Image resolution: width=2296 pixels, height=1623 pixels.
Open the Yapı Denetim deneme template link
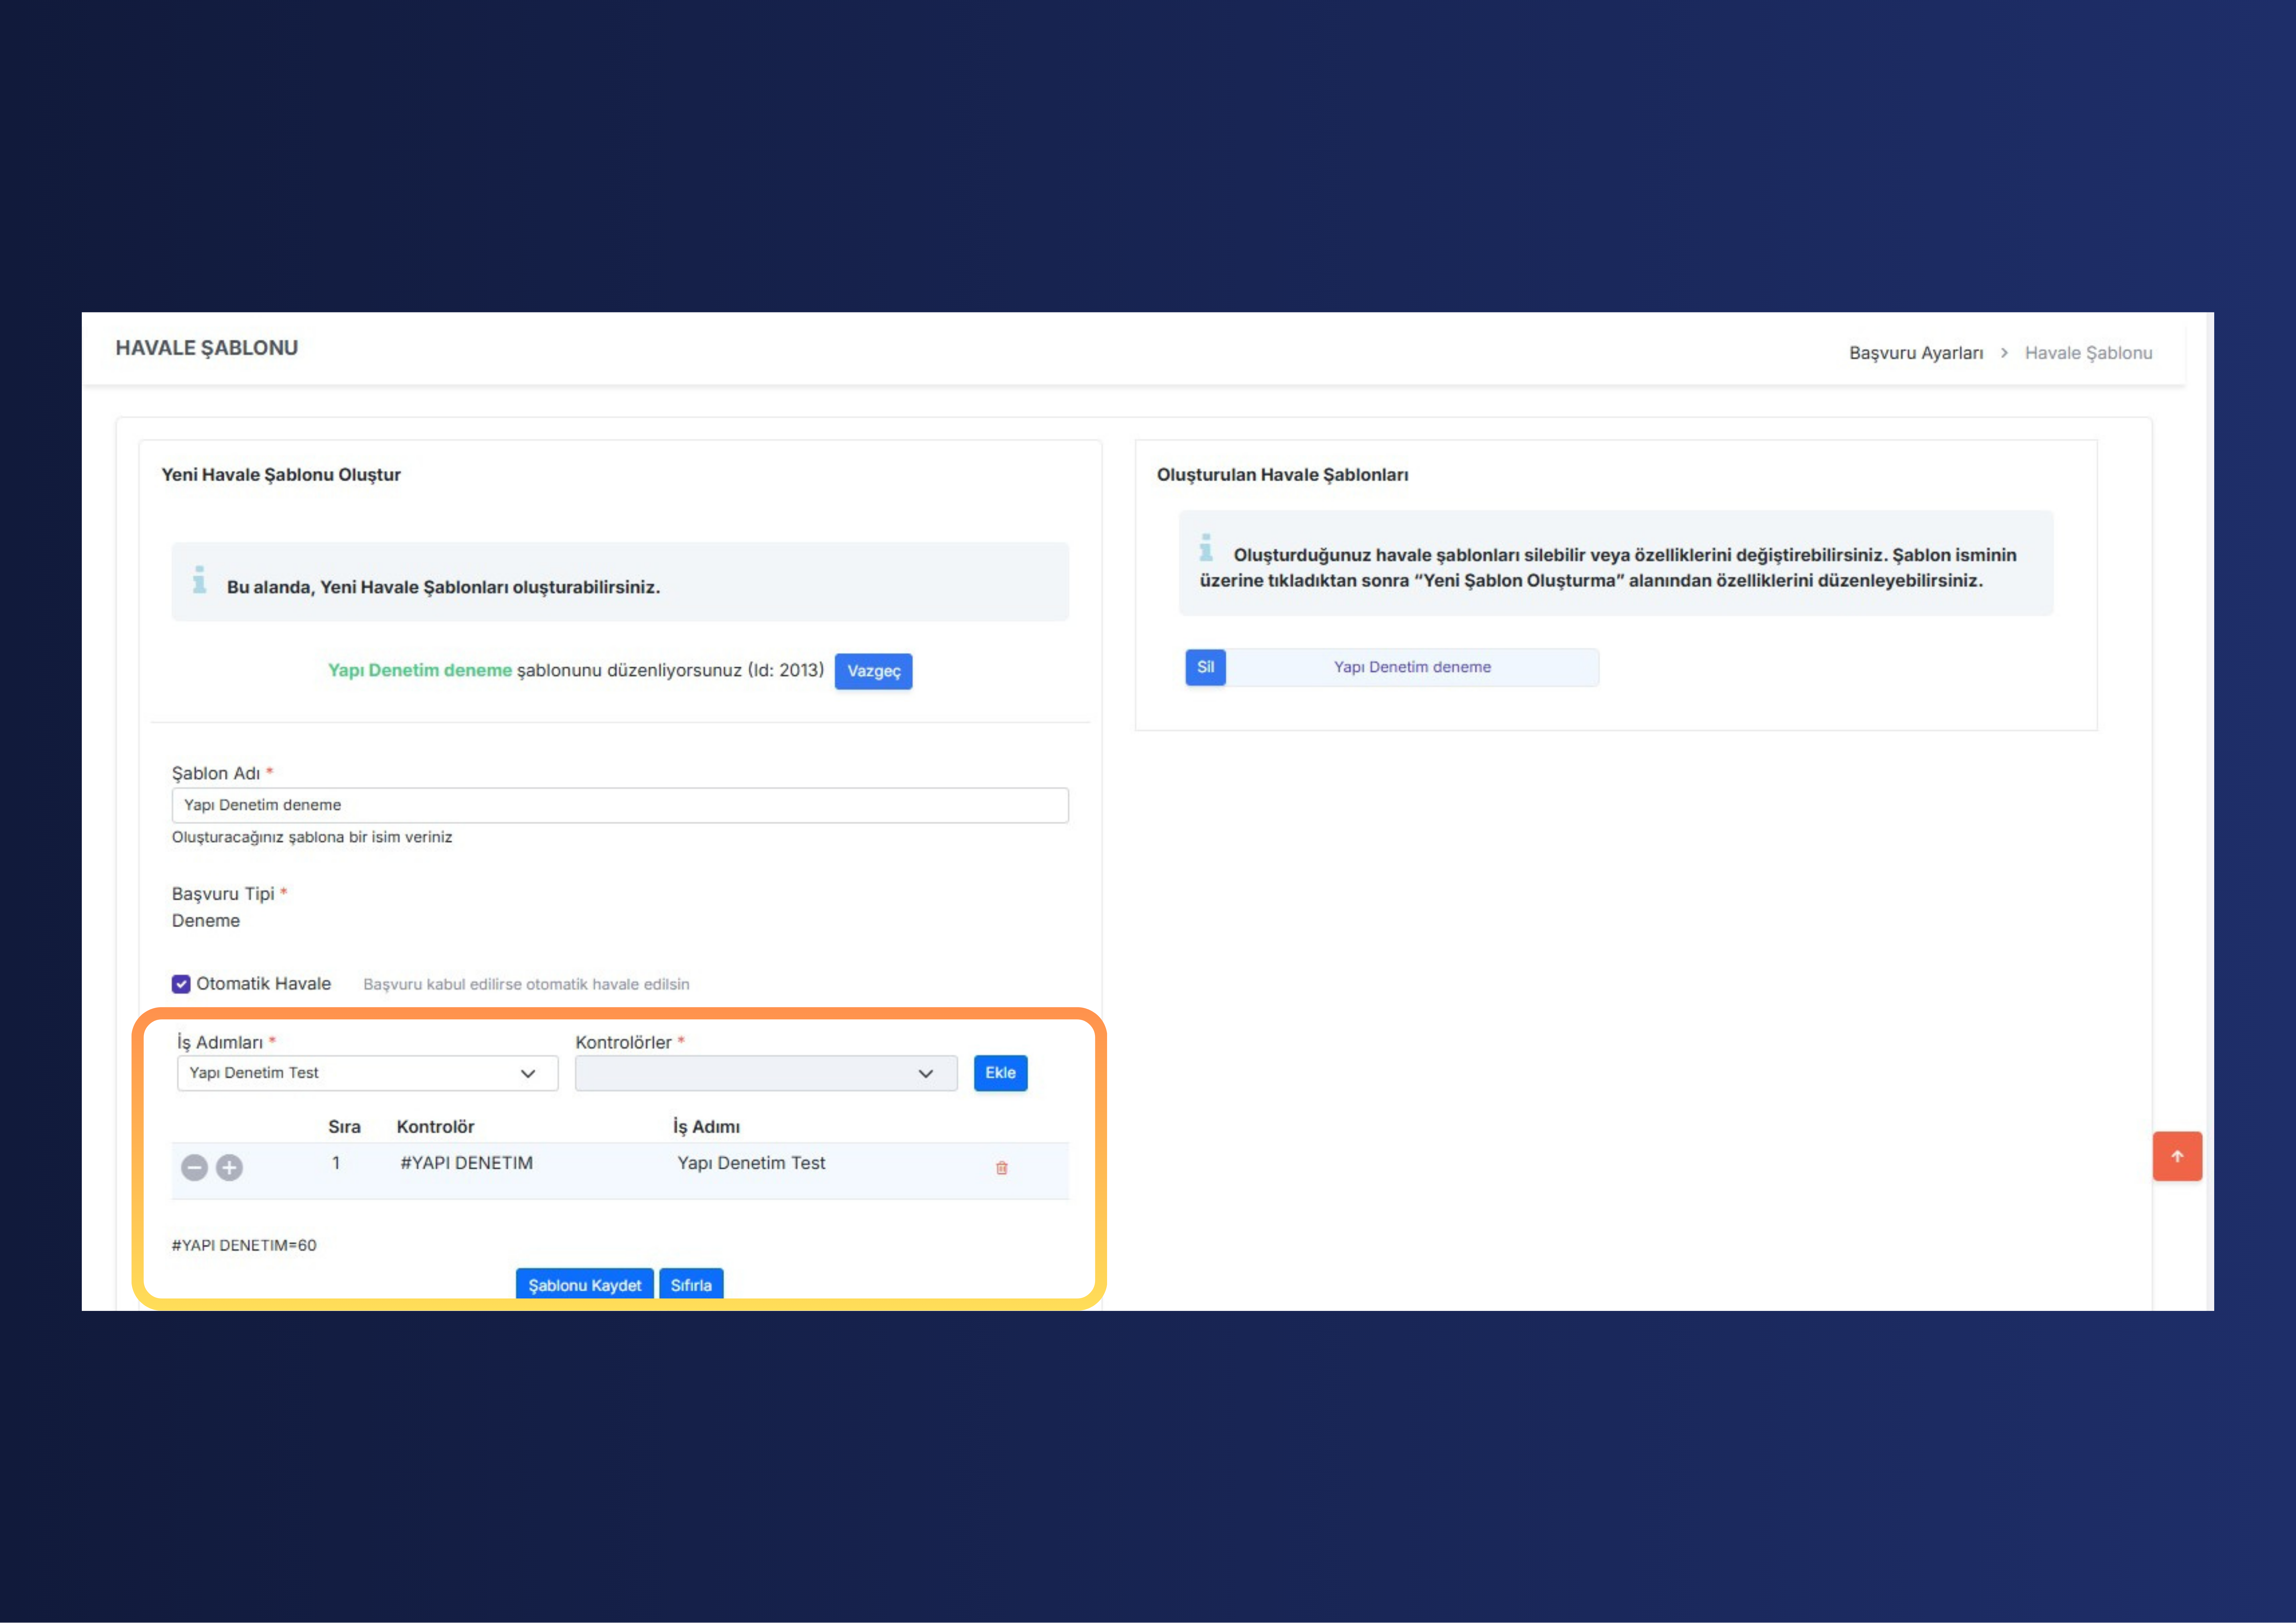1412,667
